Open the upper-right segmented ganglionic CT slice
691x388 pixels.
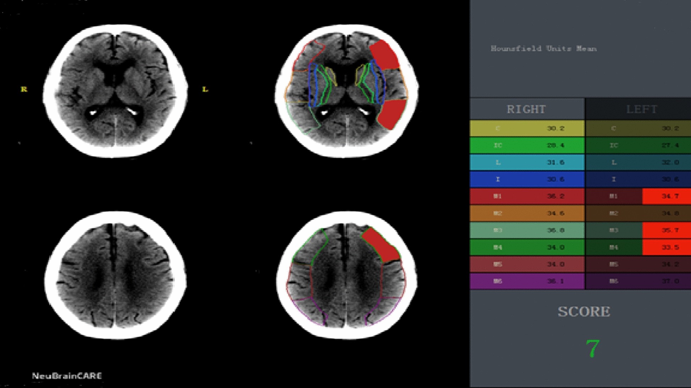[347, 91]
